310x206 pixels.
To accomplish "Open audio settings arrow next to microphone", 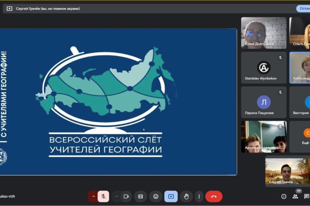I will click(94, 196).
